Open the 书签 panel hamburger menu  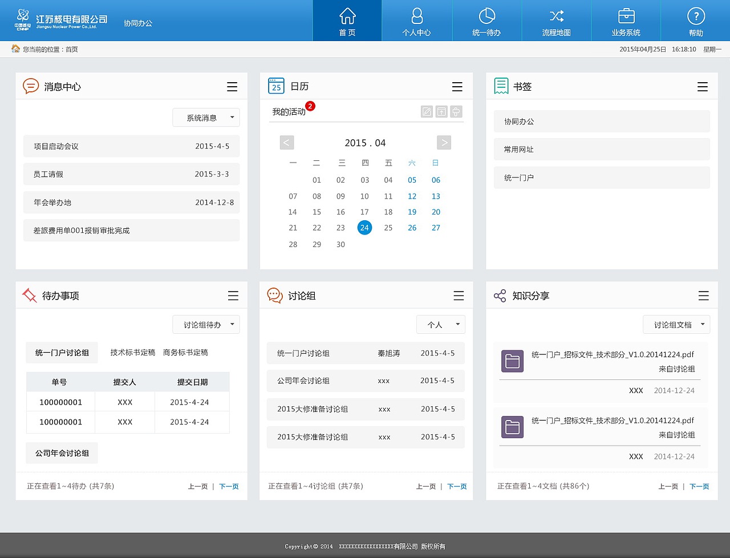703,87
